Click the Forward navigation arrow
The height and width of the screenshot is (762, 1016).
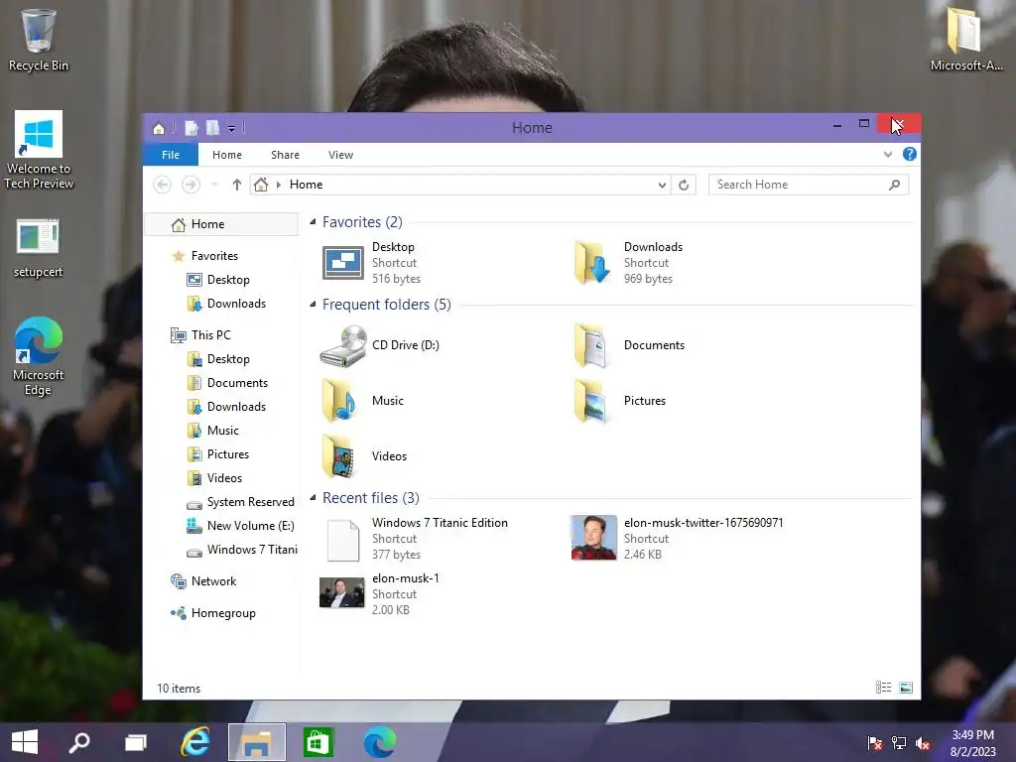coord(190,185)
